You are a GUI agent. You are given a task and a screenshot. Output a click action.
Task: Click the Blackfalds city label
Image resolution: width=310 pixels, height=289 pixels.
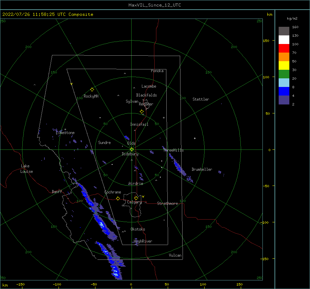click(x=146, y=95)
